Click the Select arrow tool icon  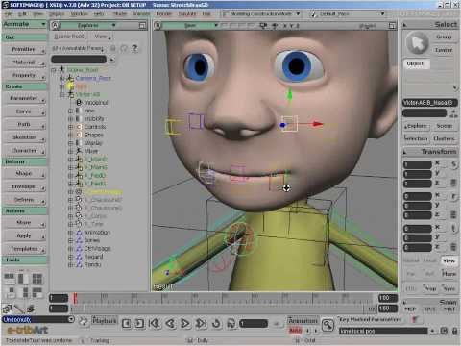click(x=417, y=43)
